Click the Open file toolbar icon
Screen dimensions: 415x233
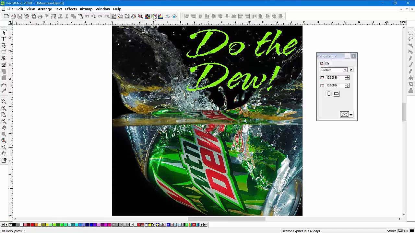point(13,16)
